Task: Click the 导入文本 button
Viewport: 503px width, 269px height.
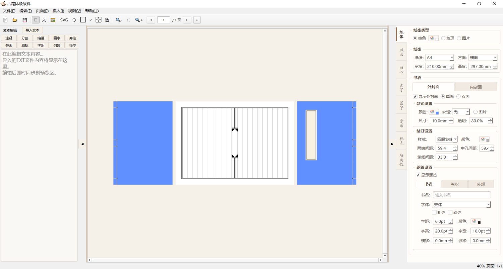Action: [33, 30]
